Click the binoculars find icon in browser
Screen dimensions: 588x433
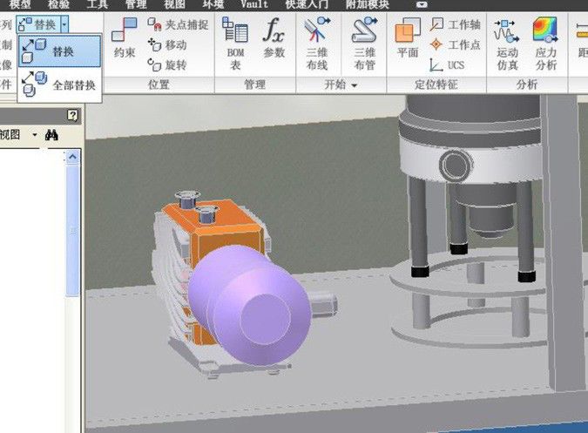point(51,135)
